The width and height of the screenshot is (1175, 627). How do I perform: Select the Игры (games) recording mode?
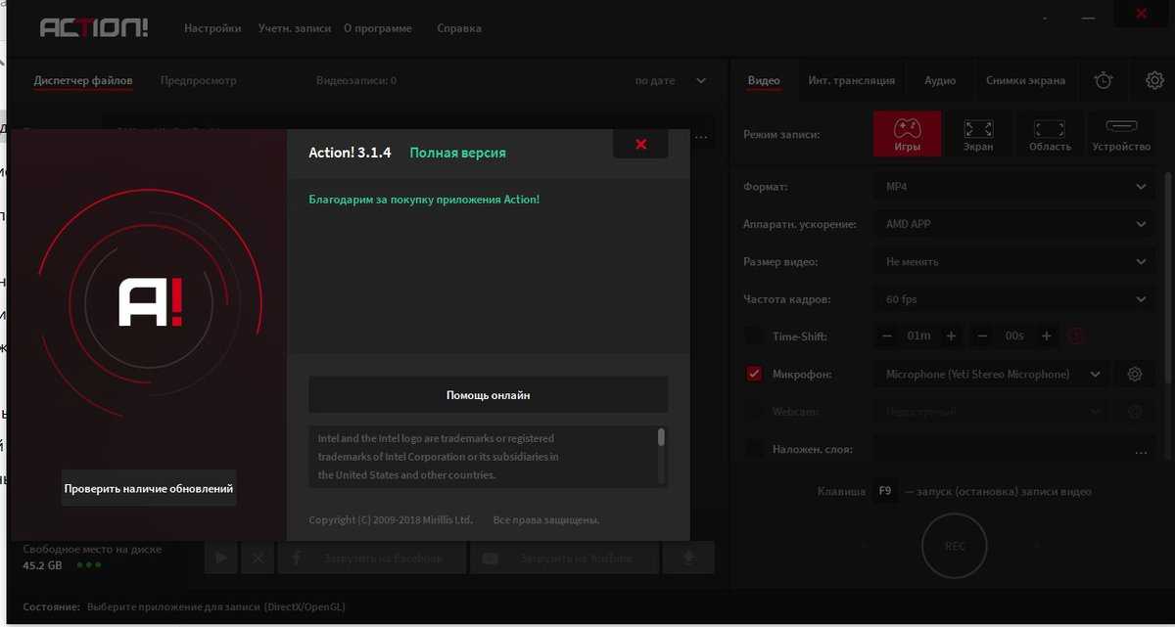(x=907, y=134)
